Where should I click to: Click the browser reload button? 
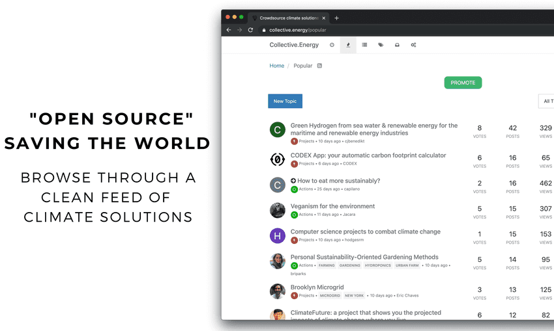click(250, 30)
